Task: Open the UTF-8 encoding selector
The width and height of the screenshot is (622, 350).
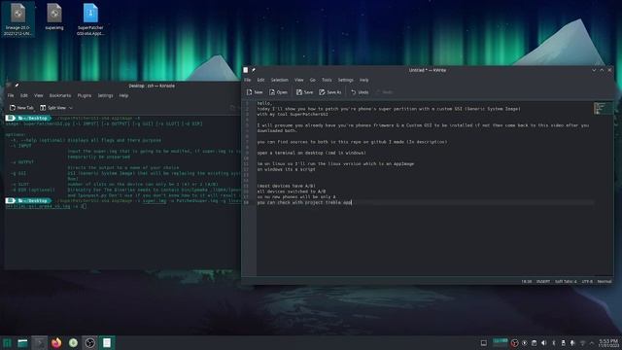Action: pos(587,281)
